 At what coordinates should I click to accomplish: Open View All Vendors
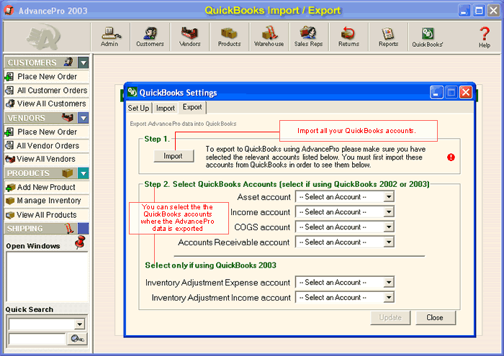point(46,159)
